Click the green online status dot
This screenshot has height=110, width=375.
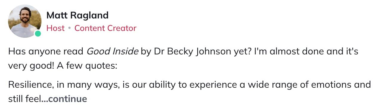pyautogui.click(x=37, y=34)
